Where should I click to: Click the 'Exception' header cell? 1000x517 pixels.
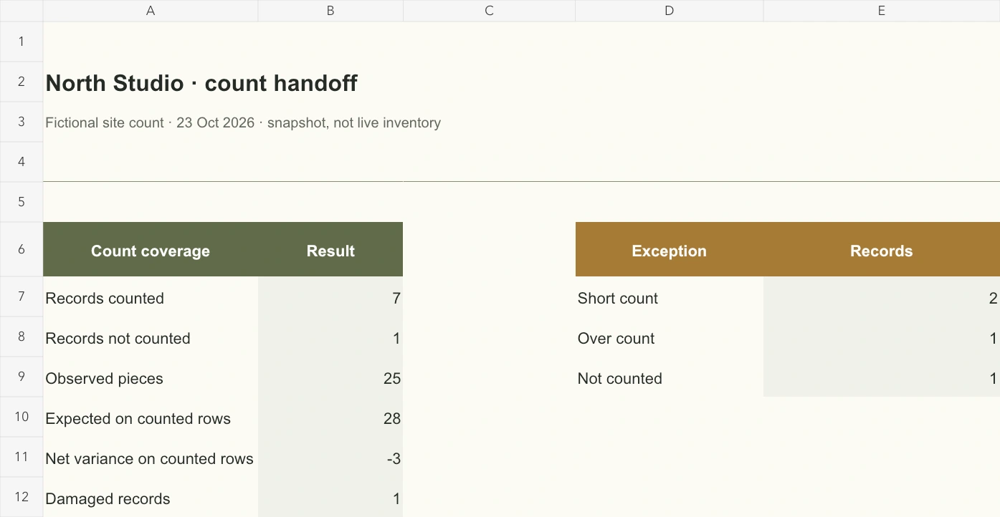coord(669,249)
